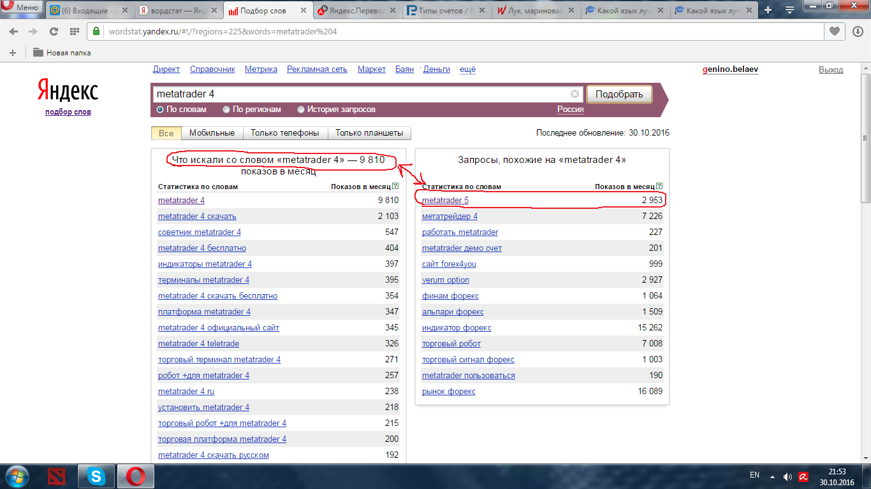Open the Деньги link
The width and height of the screenshot is (871, 489).
(437, 69)
